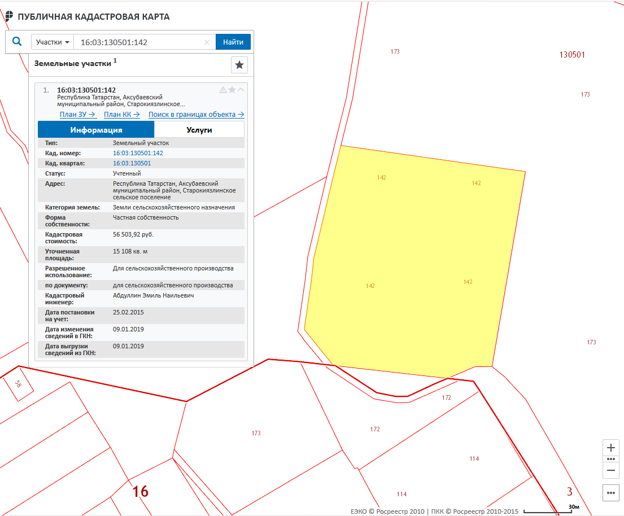Screen dimensions: 624x516
Task: Click Поиск в границах объекта link
Action: [196, 115]
